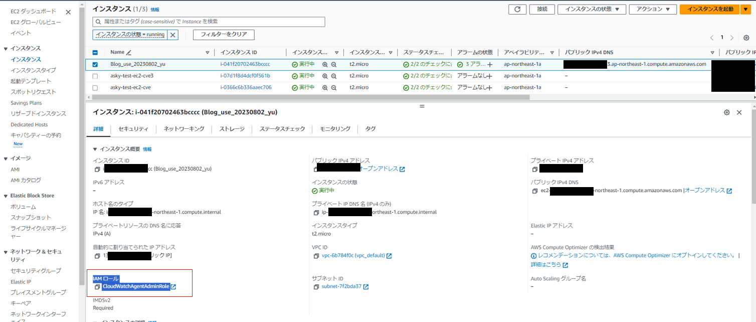Click the パブリック IPv4 DNS column sort arrow

(x=712, y=53)
